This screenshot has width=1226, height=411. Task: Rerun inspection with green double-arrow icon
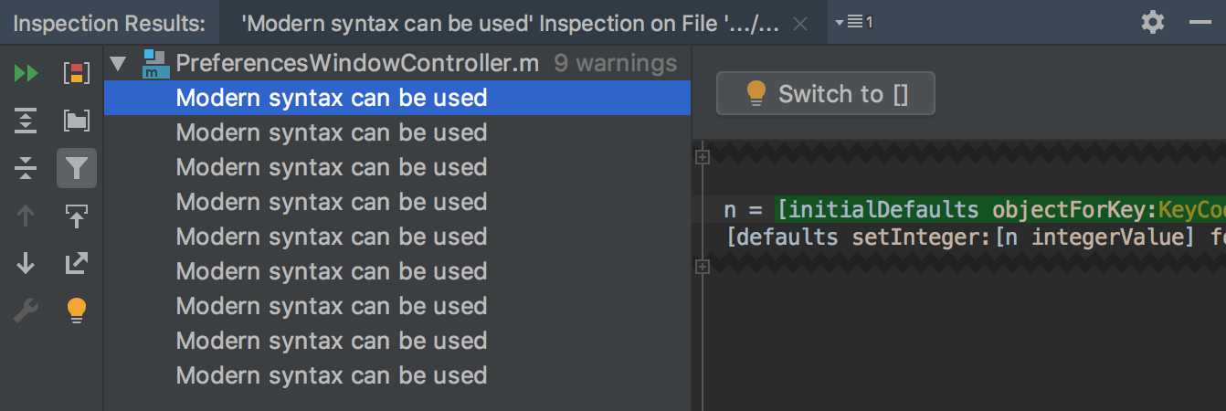pos(26,73)
